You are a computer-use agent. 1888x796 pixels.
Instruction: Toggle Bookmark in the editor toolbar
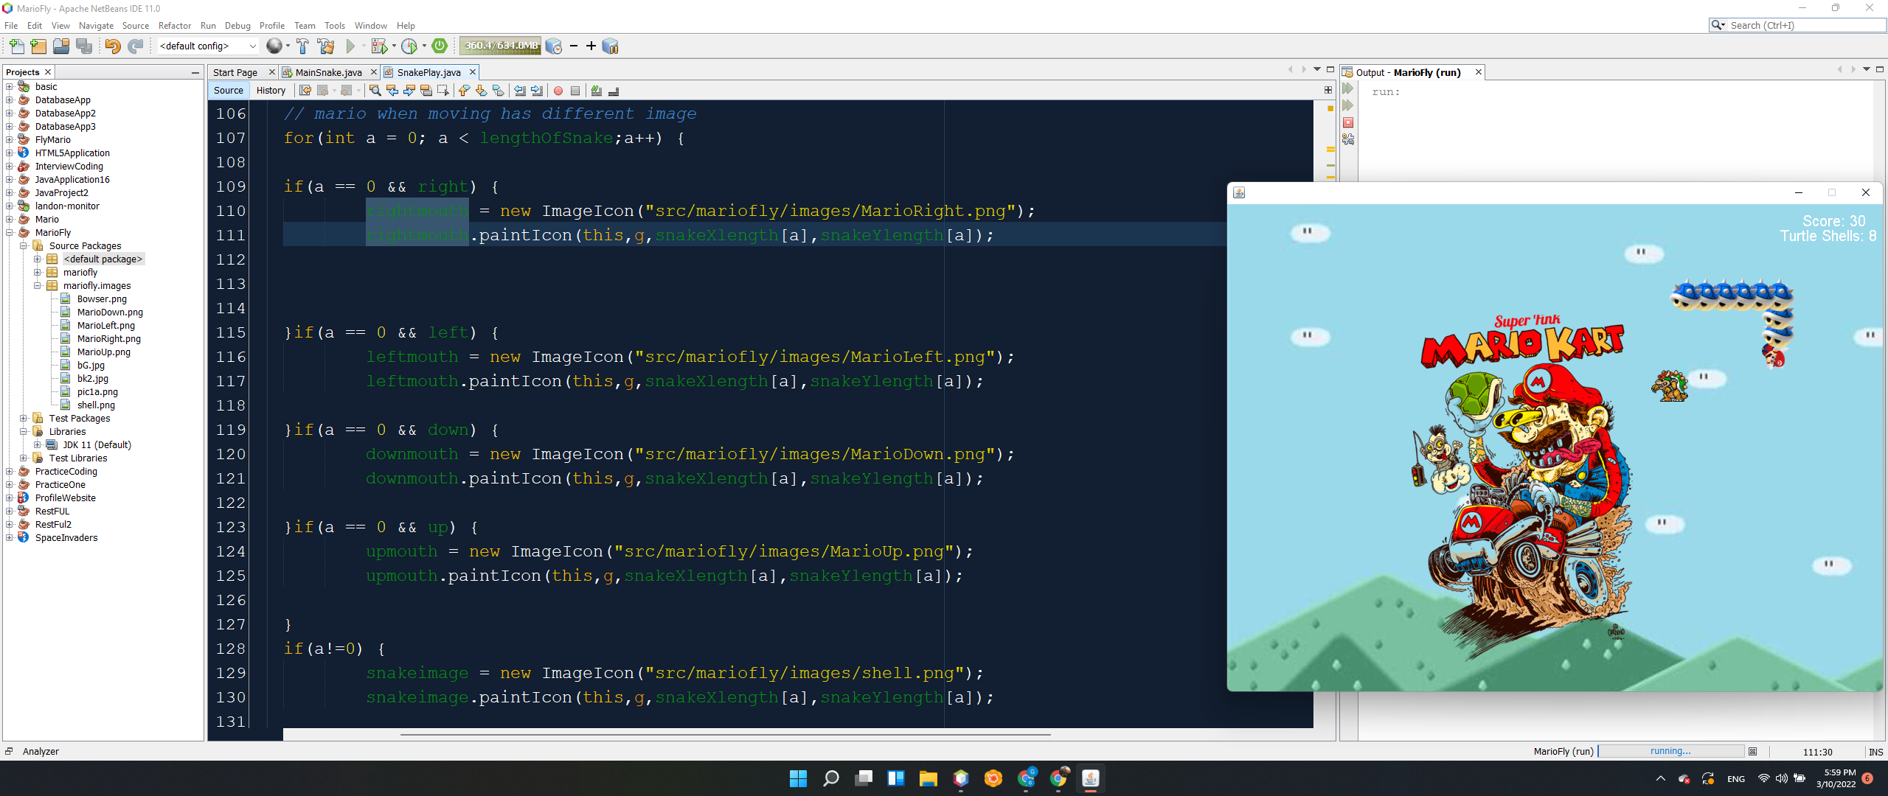pyautogui.click(x=498, y=91)
